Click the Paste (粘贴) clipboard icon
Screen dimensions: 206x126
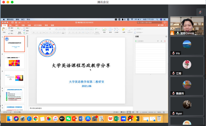pos(4,29)
